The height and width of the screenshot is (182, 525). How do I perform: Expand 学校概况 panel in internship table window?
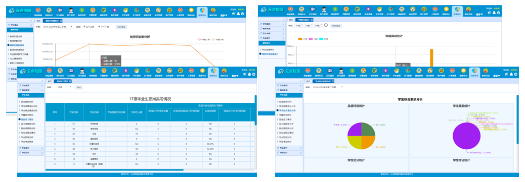click(31, 86)
